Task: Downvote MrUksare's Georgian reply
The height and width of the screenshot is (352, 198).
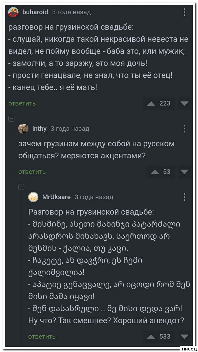Action: tap(185, 337)
